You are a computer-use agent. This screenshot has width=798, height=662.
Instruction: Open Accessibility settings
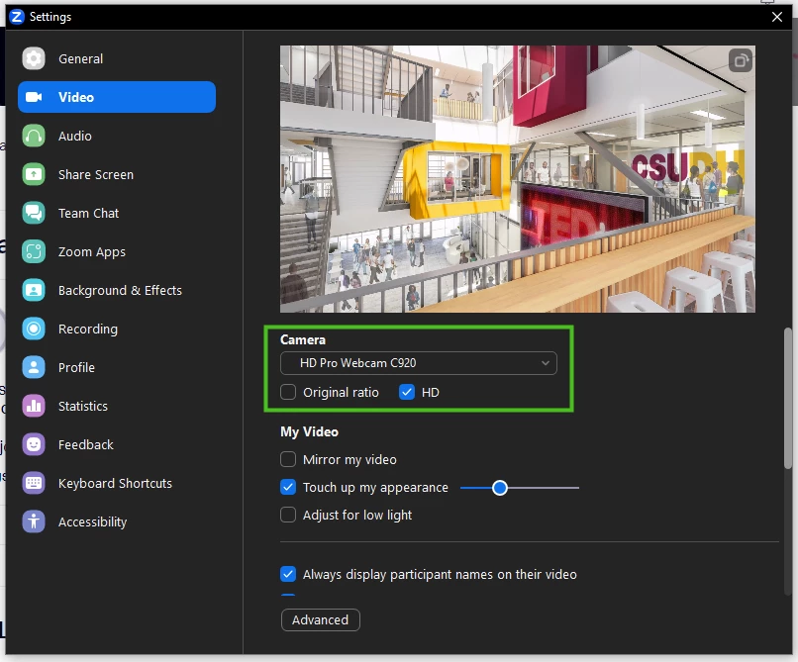(x=117, y=521)
